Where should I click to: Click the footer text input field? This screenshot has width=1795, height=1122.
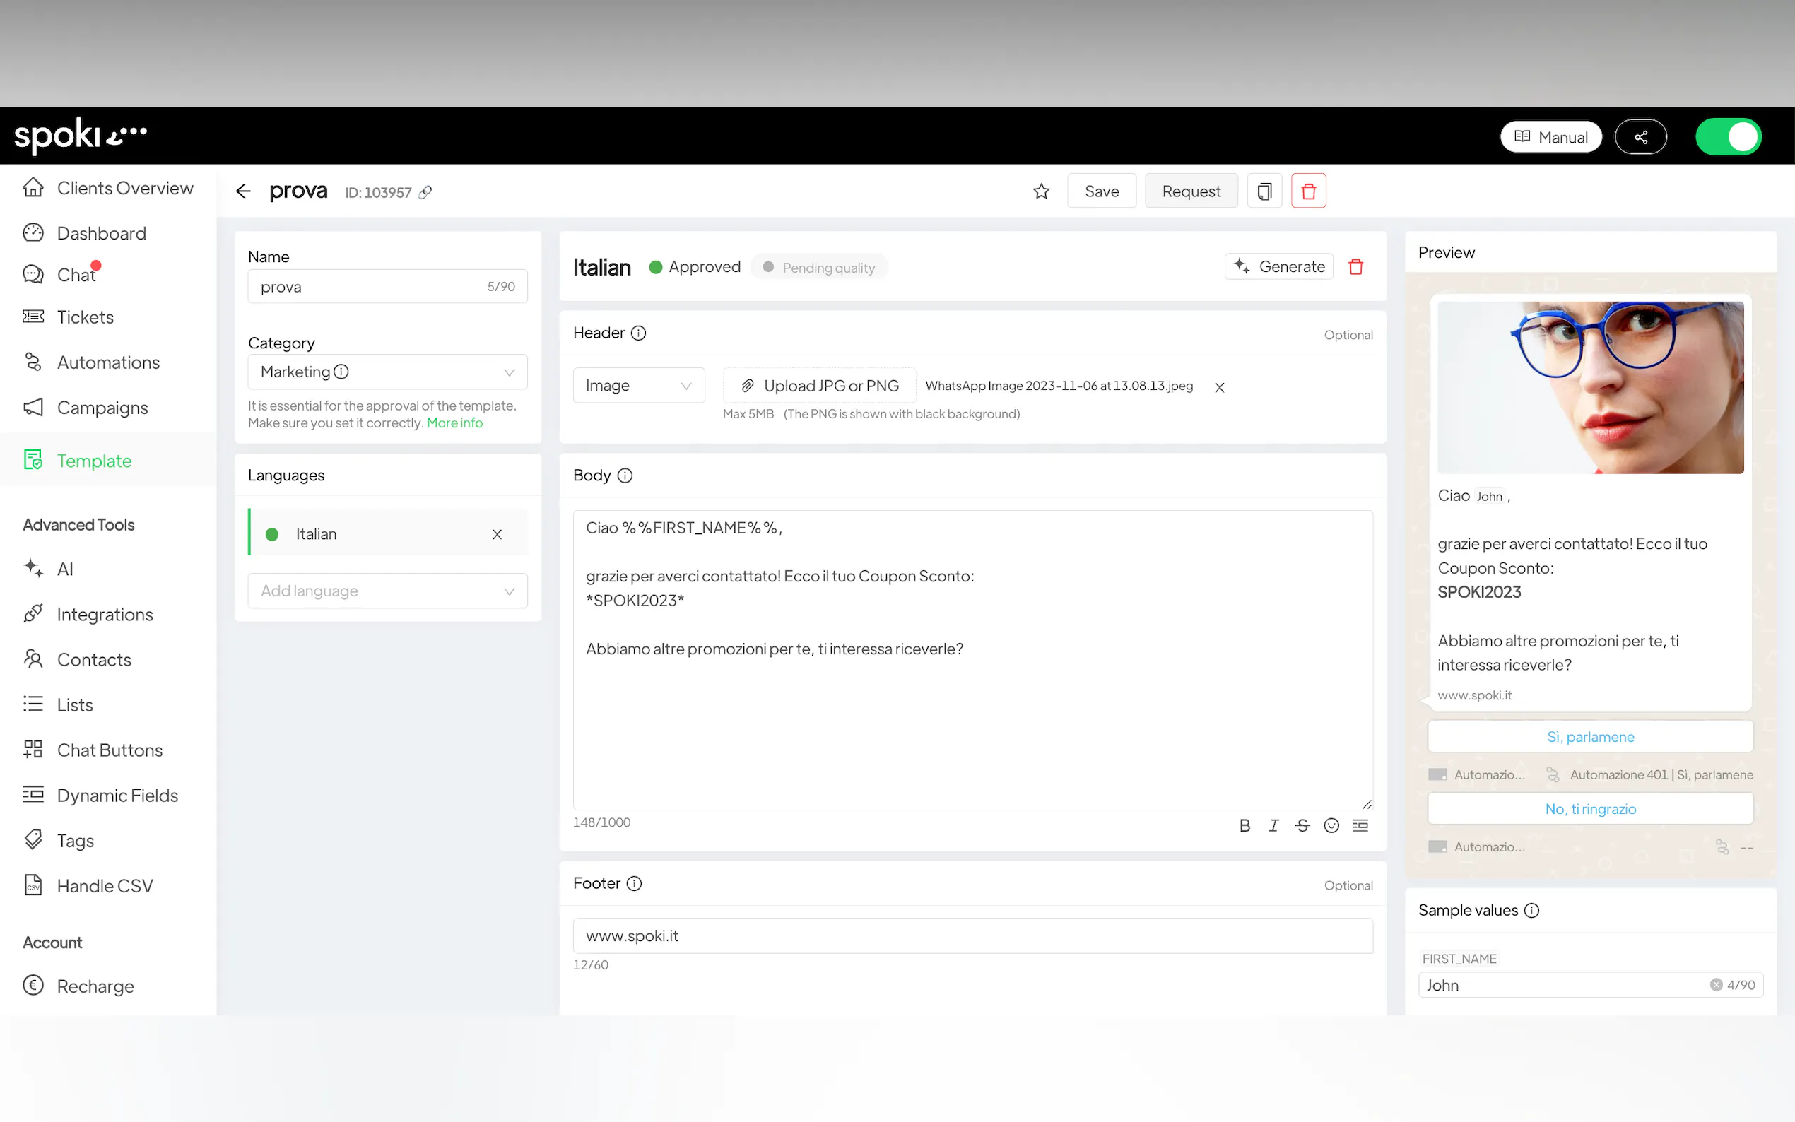pyautogui.click(x=972, y=935)
